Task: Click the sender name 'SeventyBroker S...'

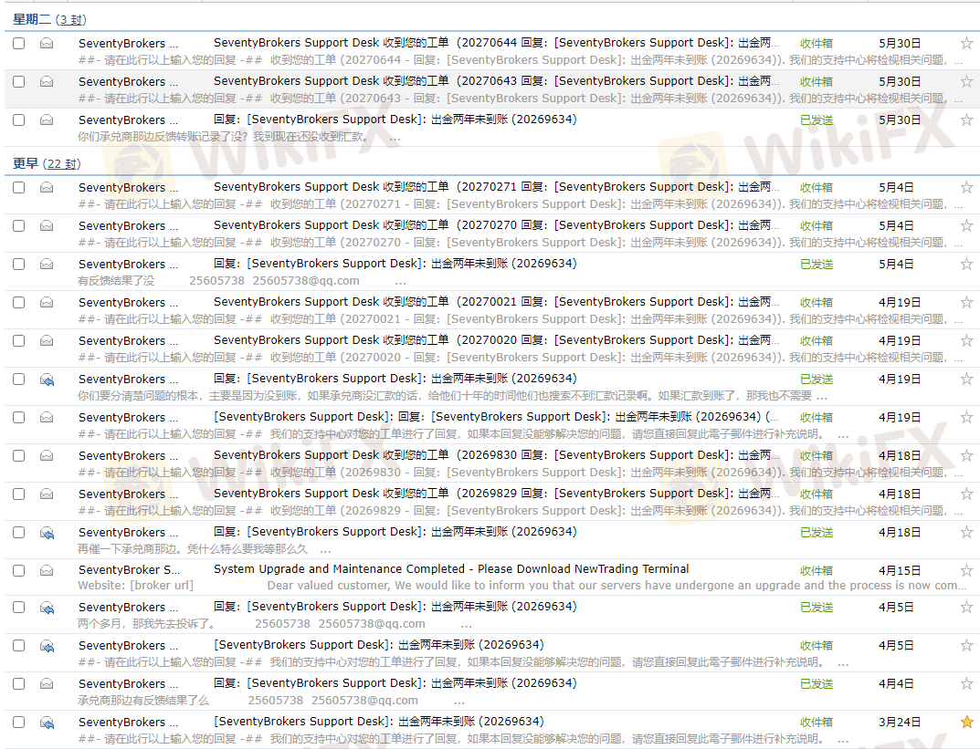Action: point(130,570)
